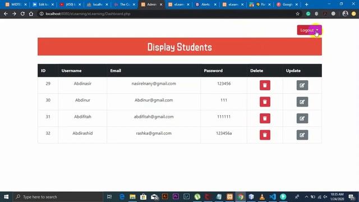
Task: Click the taskbar clock showing 10:35 AM
Action: point(337,197)
